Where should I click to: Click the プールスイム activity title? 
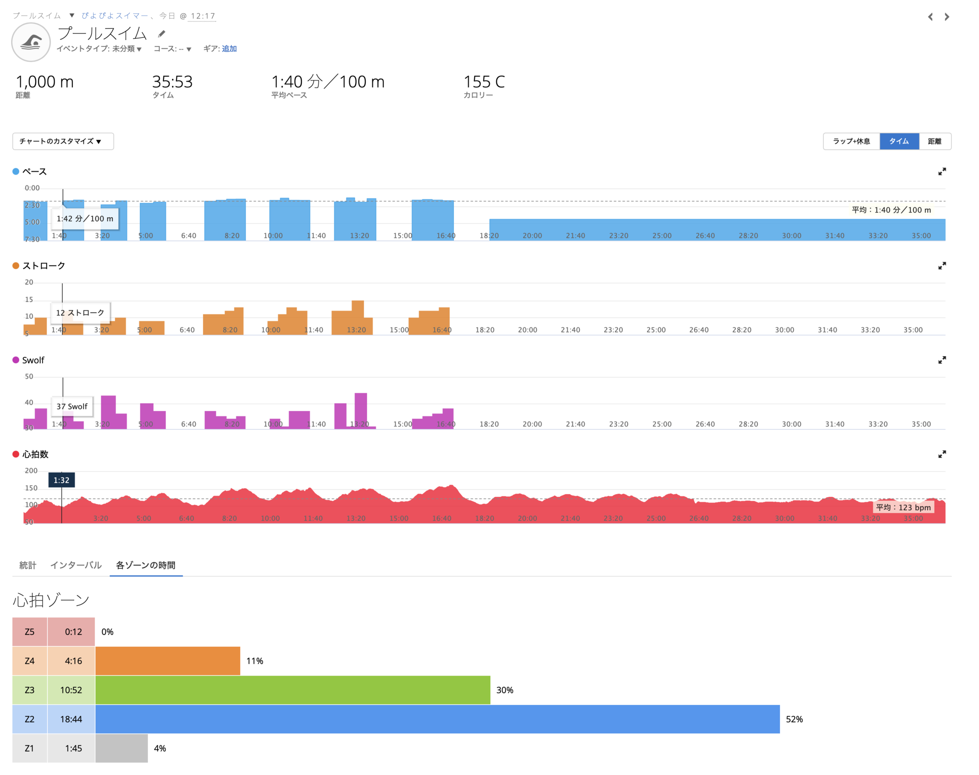(x=102, y=33)
